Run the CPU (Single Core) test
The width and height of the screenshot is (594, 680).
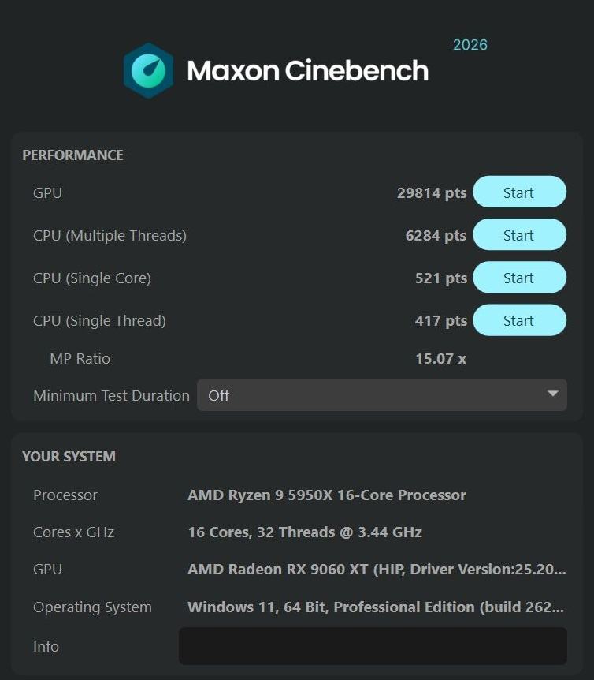click(x=518, y=278)
